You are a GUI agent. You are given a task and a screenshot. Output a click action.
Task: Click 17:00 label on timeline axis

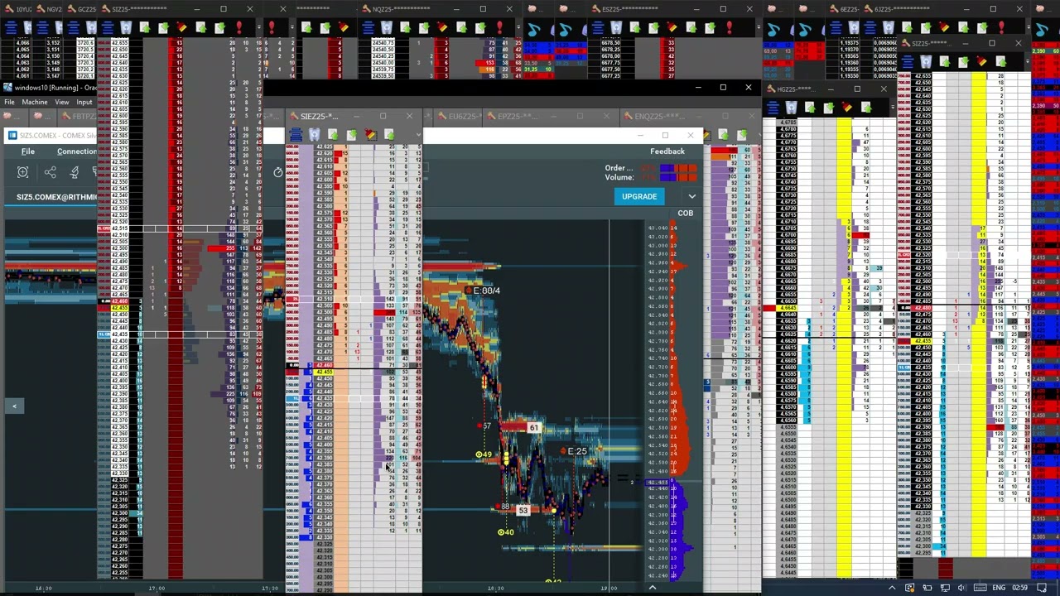point(157,589)
